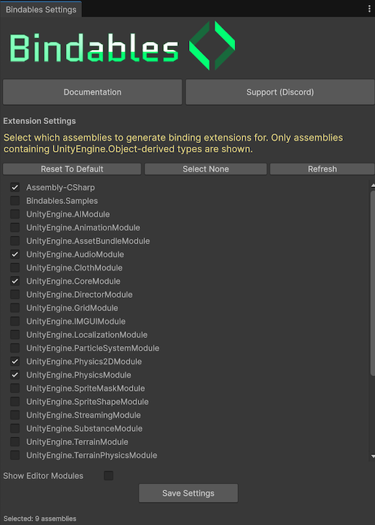Check UnityEngine.IMGUIModule checkbox
The width and height of the screenshot is (375, 525).
click(15, 321)
